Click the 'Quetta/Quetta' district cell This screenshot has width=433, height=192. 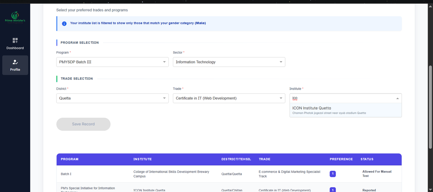pos(232,174)
